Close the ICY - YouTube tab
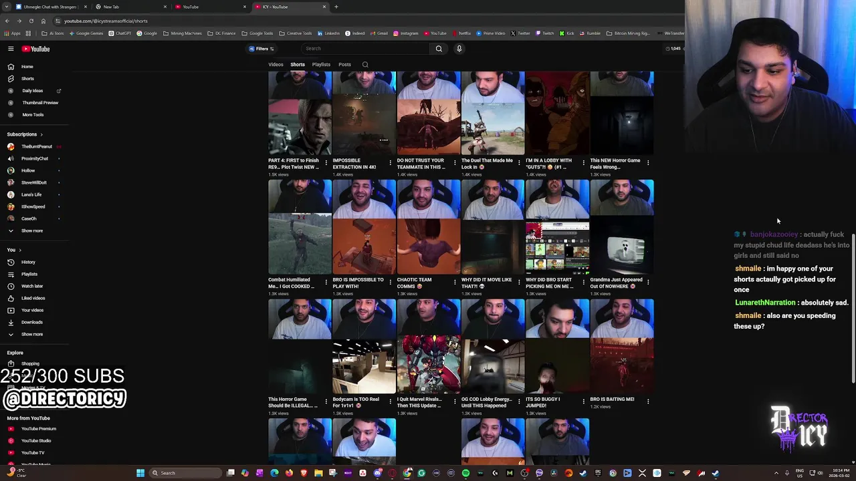Screen dimensions: 856x481 (x=324, y=7)
